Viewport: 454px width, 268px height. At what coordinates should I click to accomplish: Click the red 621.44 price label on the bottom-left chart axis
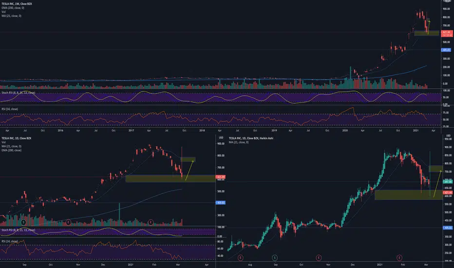tap(221, 177)
